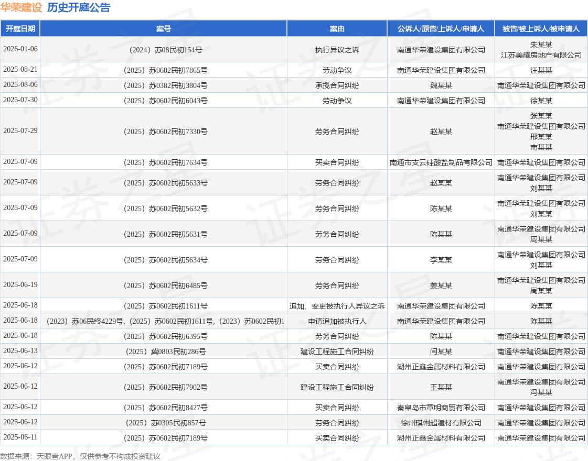The height and width of the screenshot is (461, 588).
Task: Click plaintiff 李某某
Action: (x=441, y=260)
